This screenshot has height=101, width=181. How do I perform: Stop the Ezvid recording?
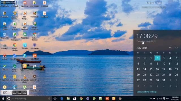[x=20, y=93]
